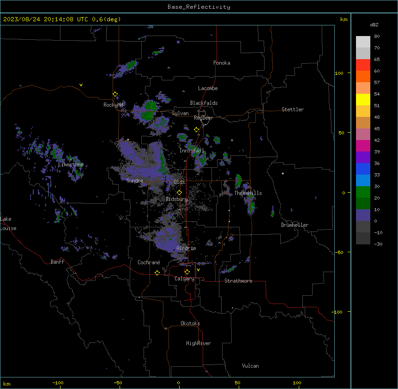Click the yellow diamond marker near Olds
This screenshot has width=398, height=389.
pyautogui.click(x=180, y=193)
